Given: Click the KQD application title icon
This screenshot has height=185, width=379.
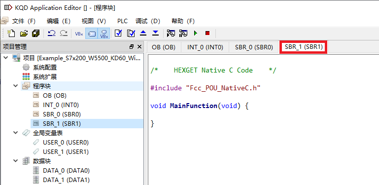Looking at the screenshot, I should pos(8,8).
